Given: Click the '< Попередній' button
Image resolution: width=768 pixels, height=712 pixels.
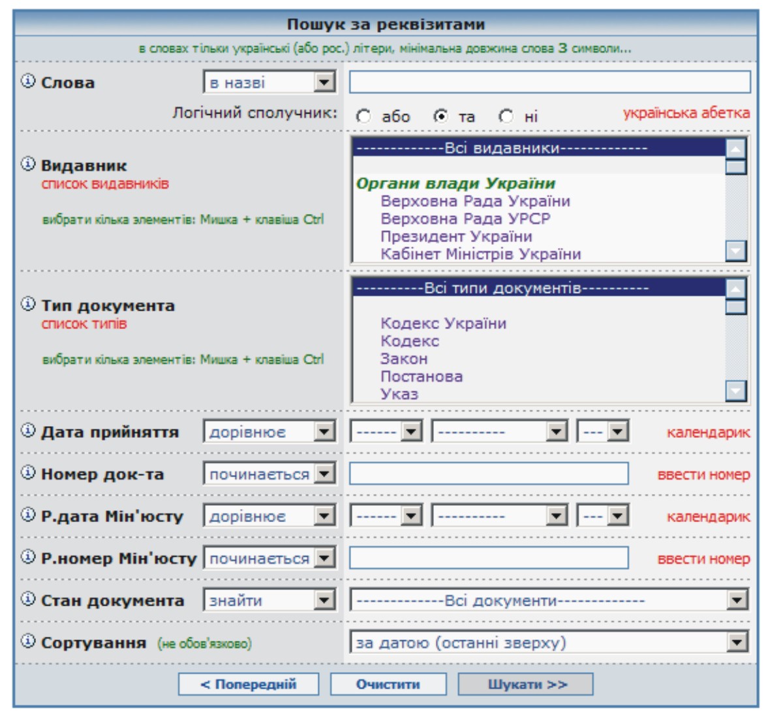Looking at the screenshot, I should click(x=249, y=684).
